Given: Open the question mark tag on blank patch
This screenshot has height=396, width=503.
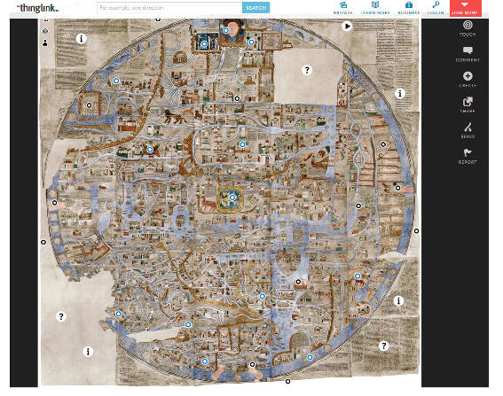Looking at the screenshot, I should click(x=307, y=70).
